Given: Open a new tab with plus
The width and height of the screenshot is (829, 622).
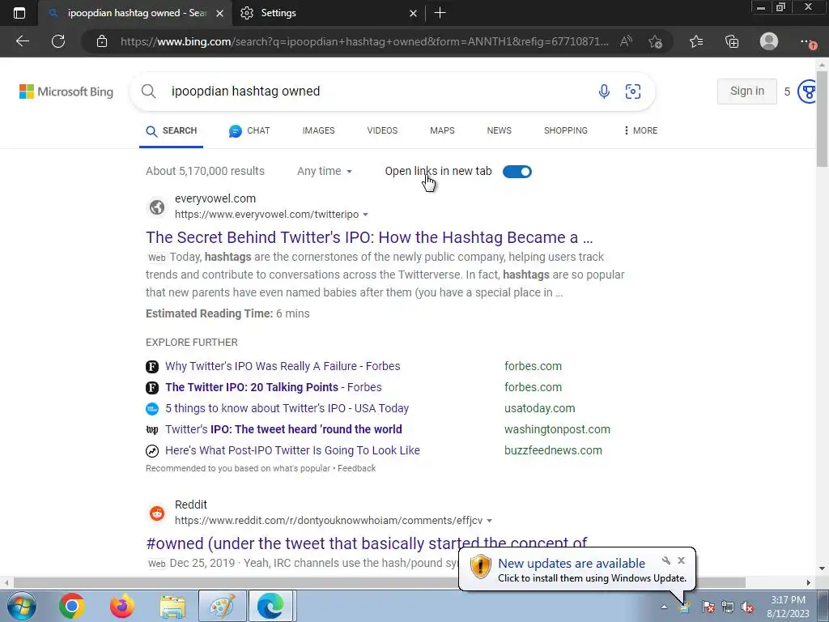Looking at the screenshot, I should click(440, 13).
